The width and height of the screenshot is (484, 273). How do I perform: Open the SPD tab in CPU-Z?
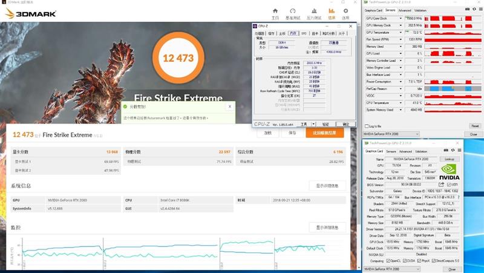pyautogui.click(x=304, y=33)
